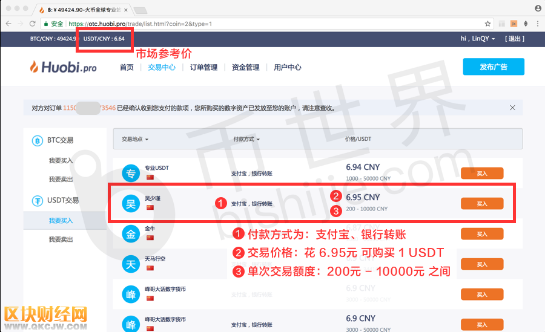545x332 pixels.
Task: Click the flag under 金牛
Action: pos(150,238)
